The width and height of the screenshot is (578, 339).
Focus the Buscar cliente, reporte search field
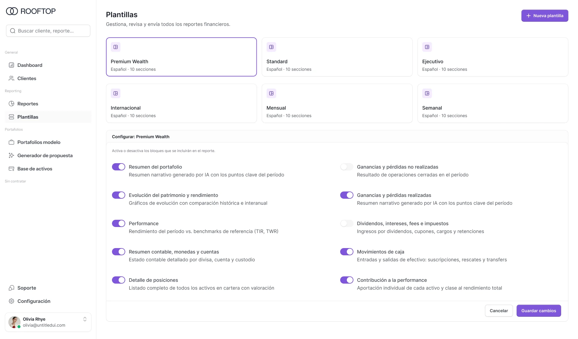click(x=48, y=31)
